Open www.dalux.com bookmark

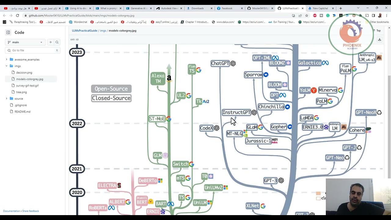(x=223, y=22)
